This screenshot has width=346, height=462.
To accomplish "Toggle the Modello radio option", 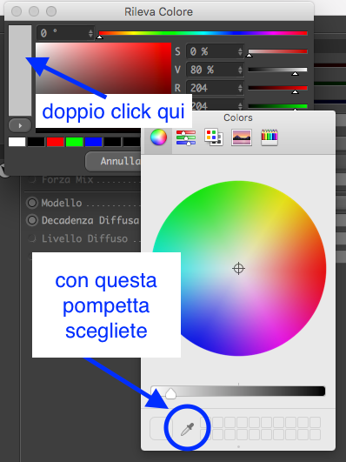I will click(32, 203).
